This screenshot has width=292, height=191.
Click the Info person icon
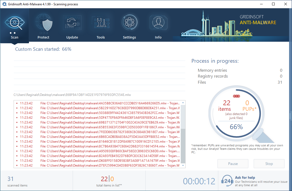(x=158, y=23)
